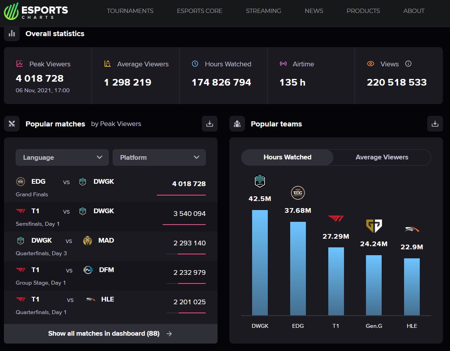Click the DWGK axis label under the chart
450x351 pixels.
point(260,326)
